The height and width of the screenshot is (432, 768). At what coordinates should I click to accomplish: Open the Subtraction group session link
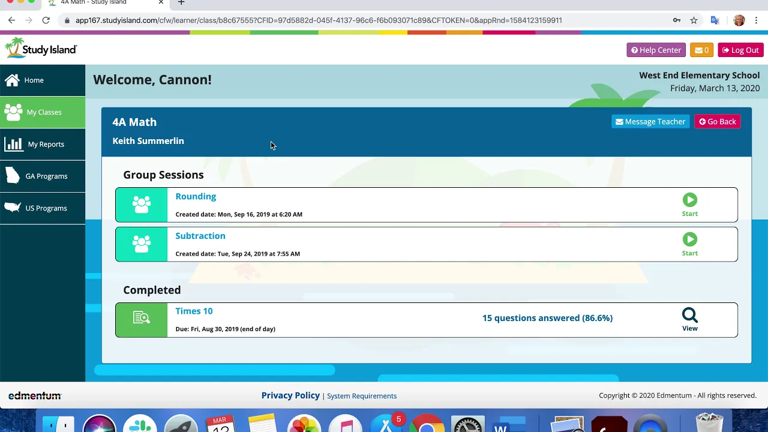[200, 236]
